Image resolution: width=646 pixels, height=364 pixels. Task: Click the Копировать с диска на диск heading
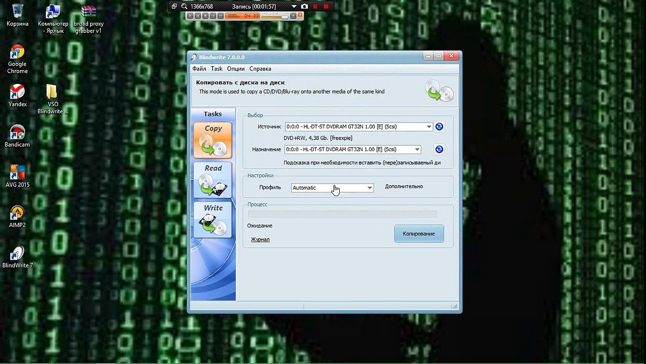(x=240, y=82)
